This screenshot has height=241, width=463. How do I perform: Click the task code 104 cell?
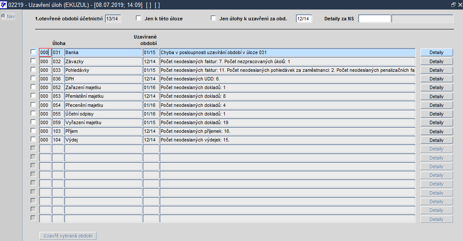[x=58, y=140]
